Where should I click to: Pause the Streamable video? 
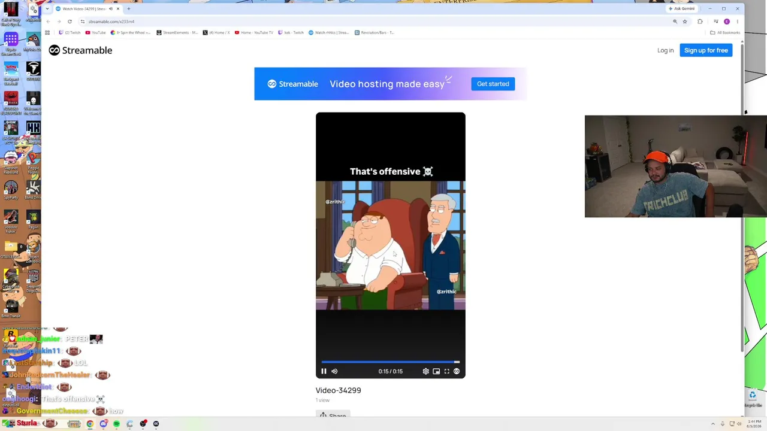[324, 371]
